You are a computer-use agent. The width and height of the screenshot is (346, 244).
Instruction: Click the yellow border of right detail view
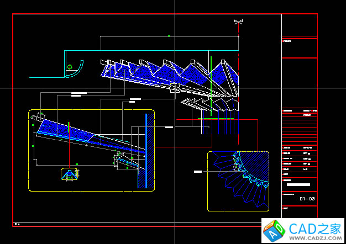pyautogui.click(x=208, y=182)
